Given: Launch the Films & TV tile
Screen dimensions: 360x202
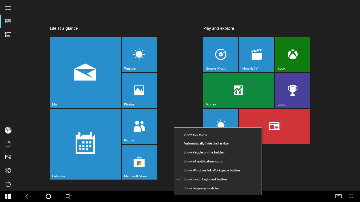Looking at the screenshot, I should (x=257, y=54).
